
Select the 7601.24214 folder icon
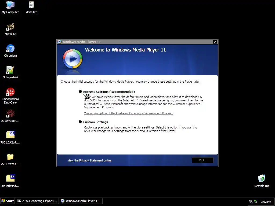click(x=10, y=157)
